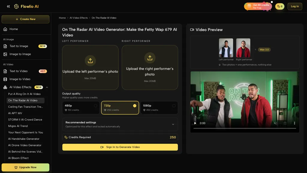Open the credits balance coin badge
The height and width of the screenshot is (173, 307).
280,7
